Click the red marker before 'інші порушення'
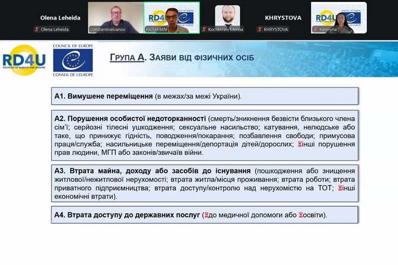The width and height of the screenshot is (398, 265). [x=299, y=144]
